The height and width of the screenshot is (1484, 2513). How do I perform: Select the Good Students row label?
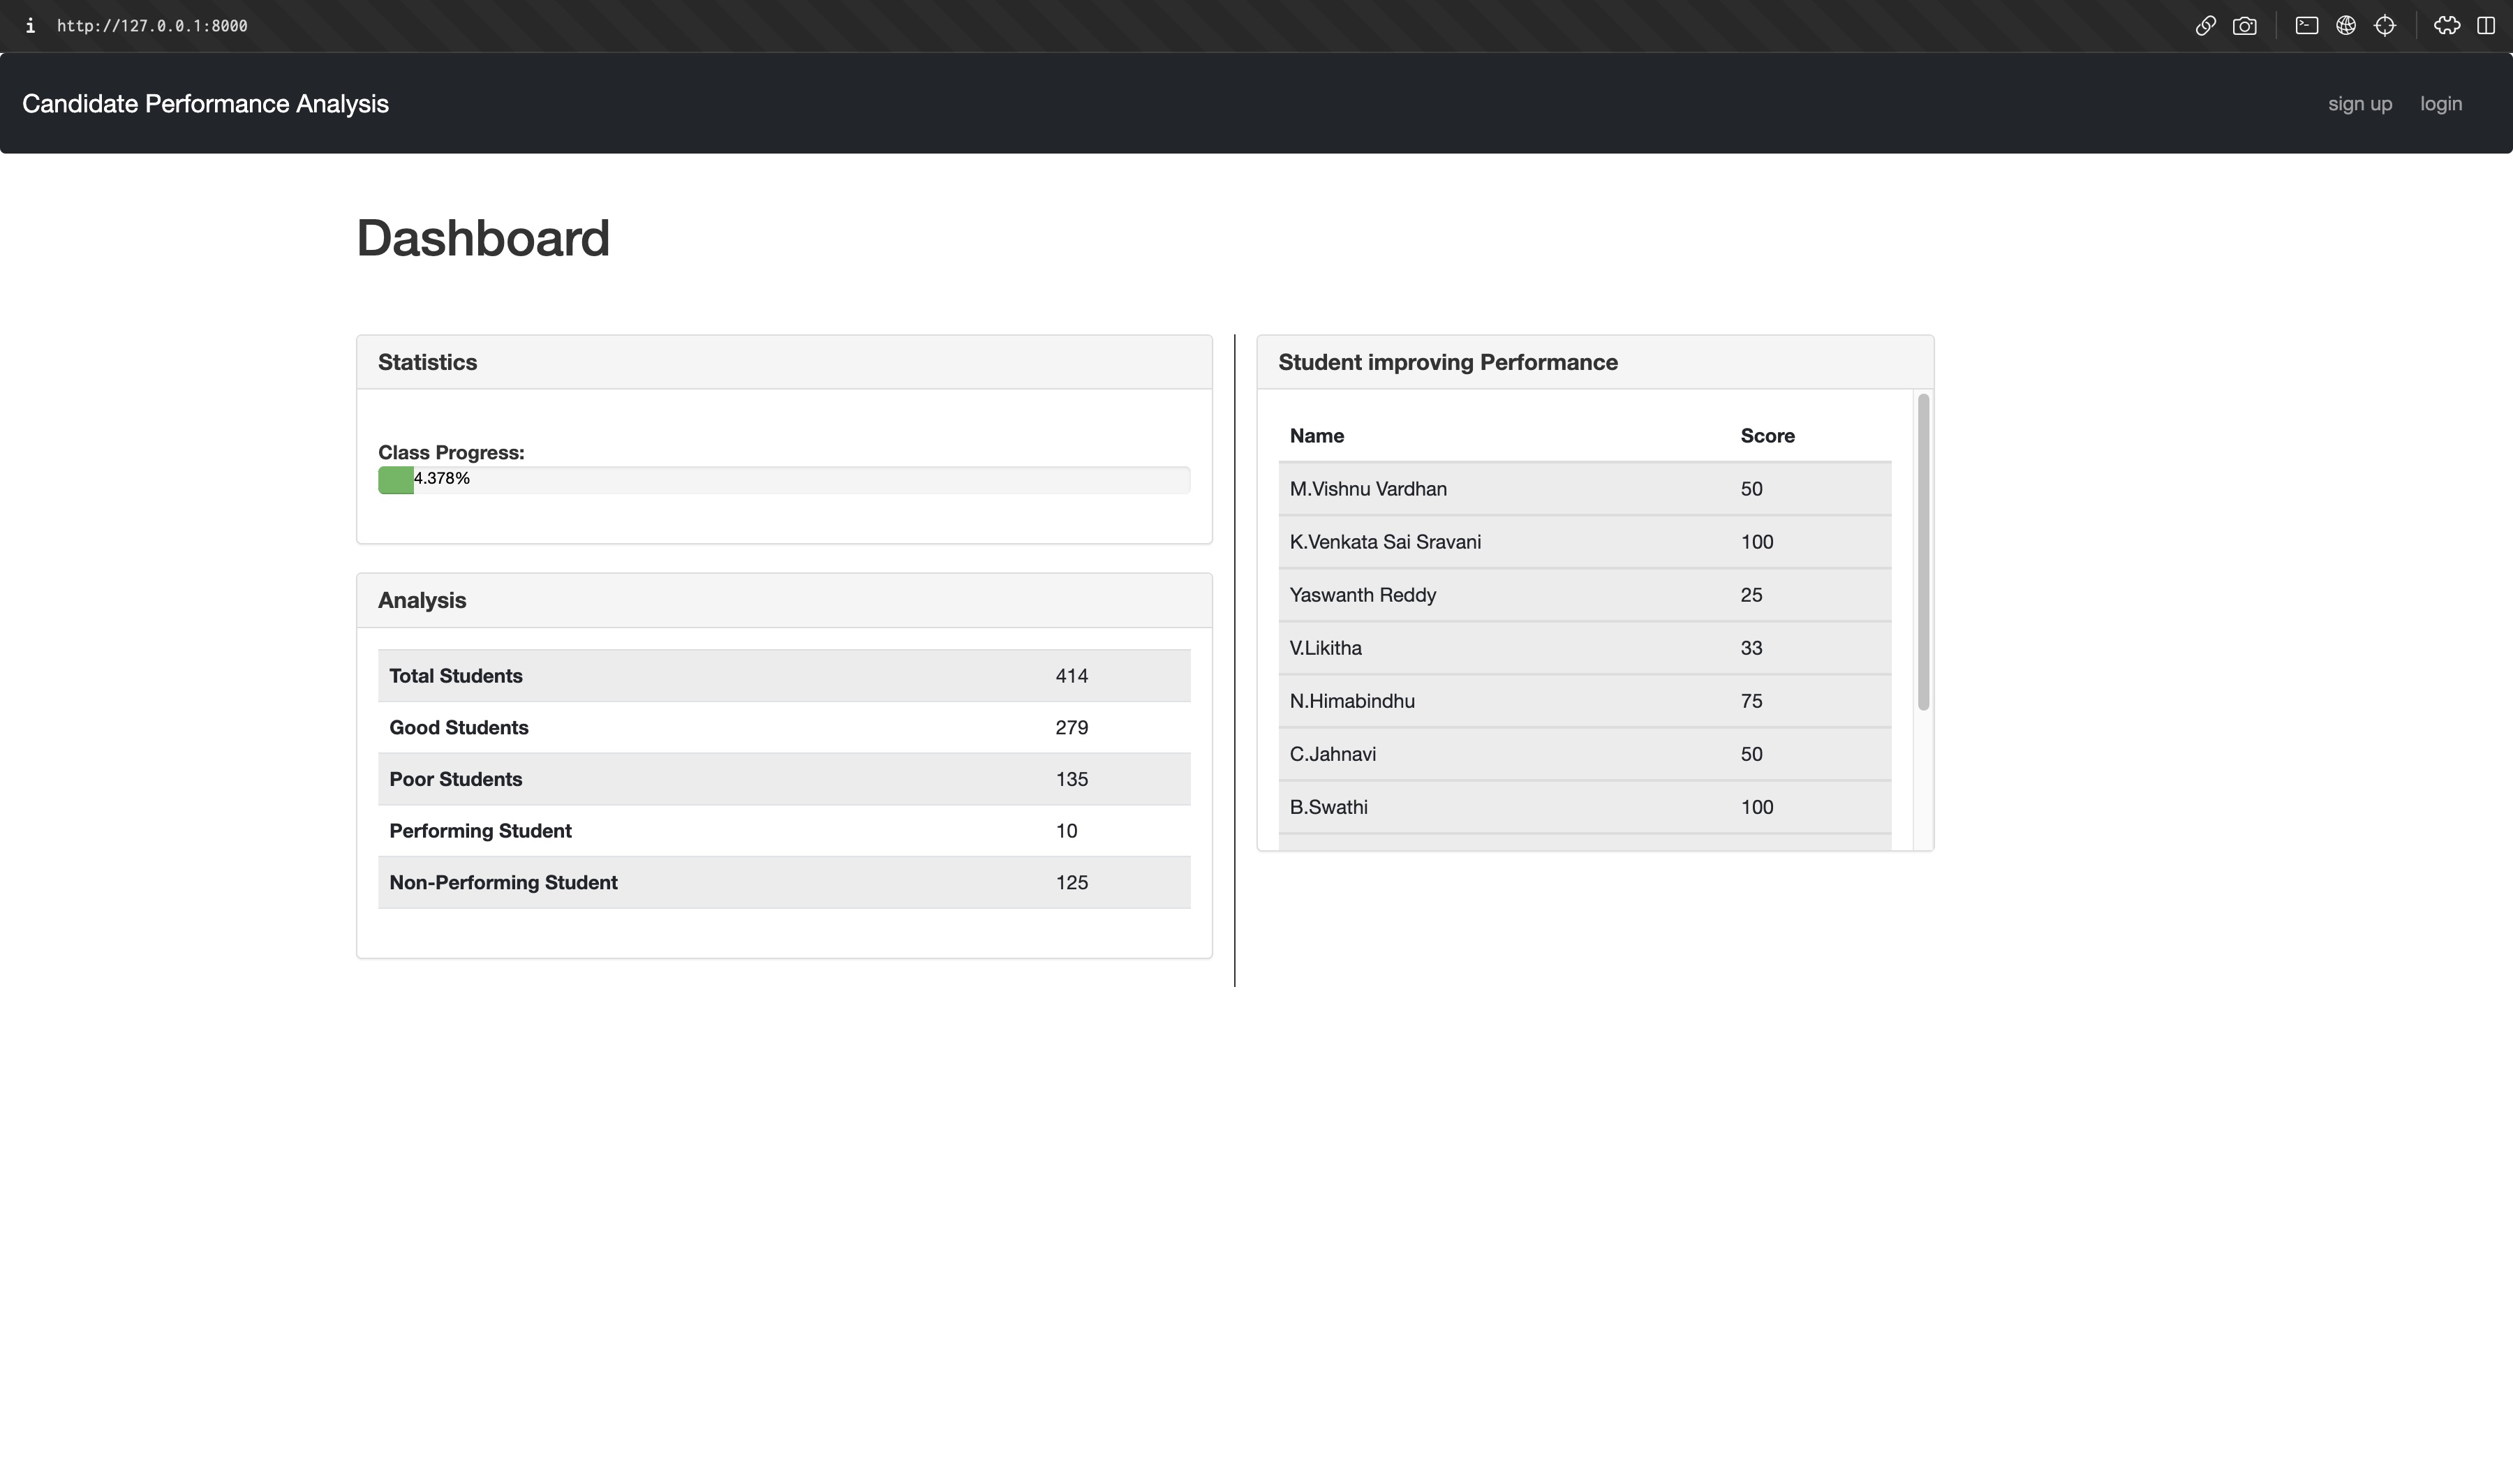[459, 728]
